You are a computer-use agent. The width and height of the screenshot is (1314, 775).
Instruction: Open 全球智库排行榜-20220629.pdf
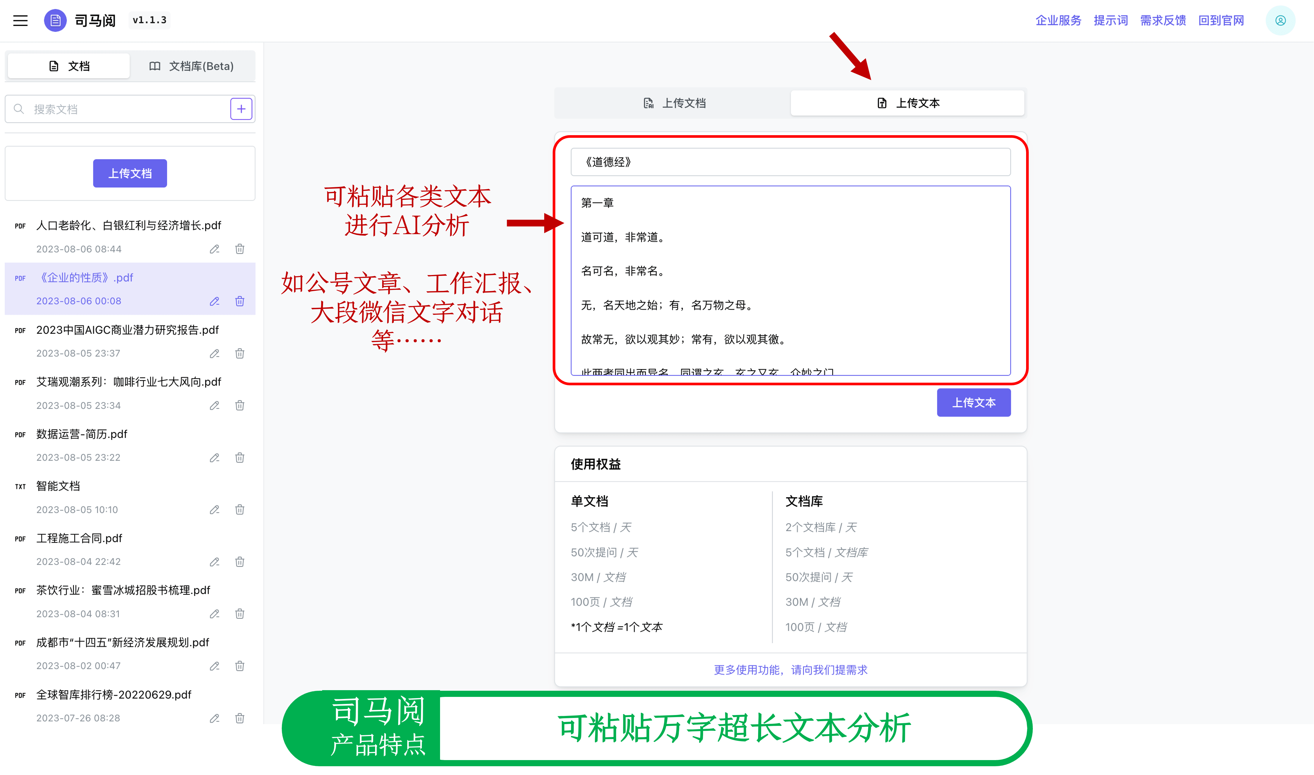pos(114,695)
